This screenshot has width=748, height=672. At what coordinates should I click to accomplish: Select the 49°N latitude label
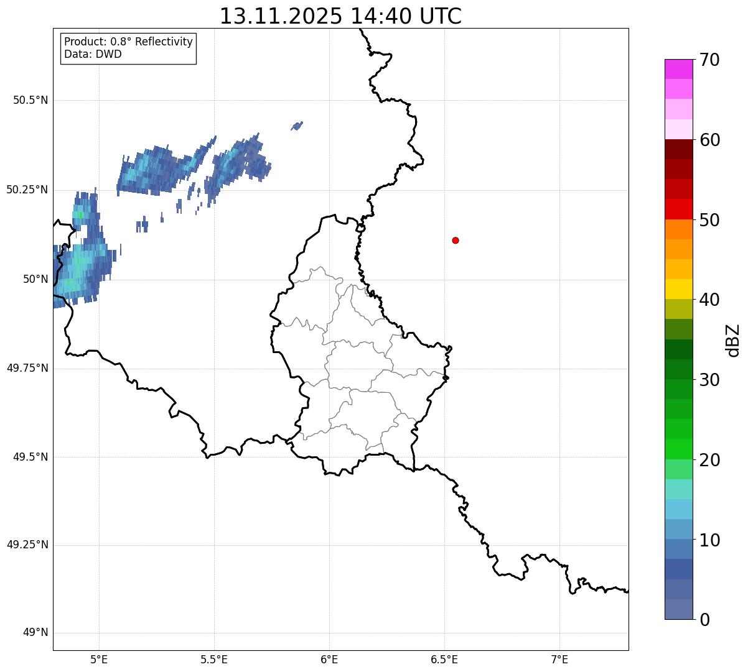pyautogui.click(x=35, y=633)
